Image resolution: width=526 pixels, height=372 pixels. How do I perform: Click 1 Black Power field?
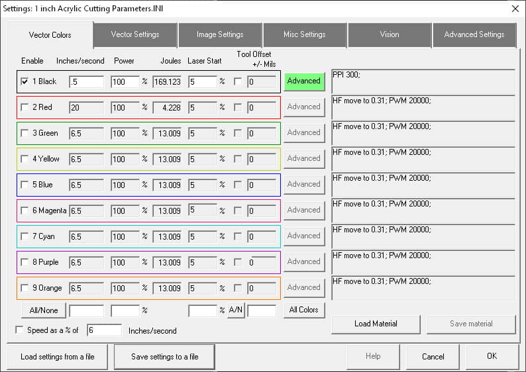[125, 82]
